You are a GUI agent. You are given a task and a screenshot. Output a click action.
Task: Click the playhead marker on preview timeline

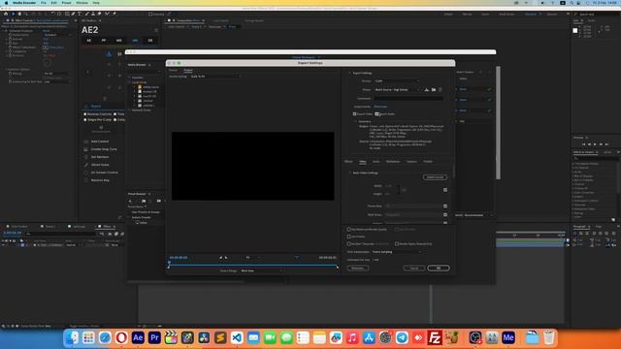[169, 263]
